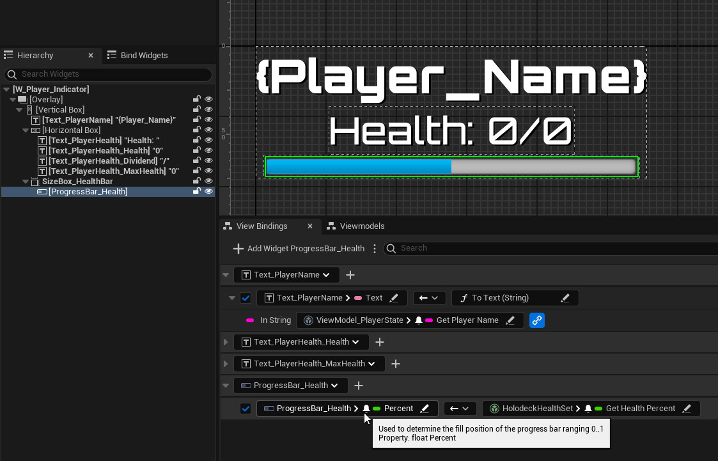The height and width of the screenshot is (461, 718).
Task: Expand the Text_PlayerHealth_MaxHealth bindings group
Action: 226,364
